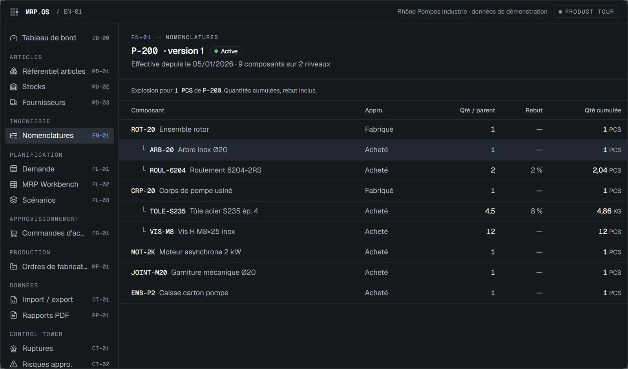Click the Appro. column header
This screenshot has width=628, height=369.
coord(374,110)
